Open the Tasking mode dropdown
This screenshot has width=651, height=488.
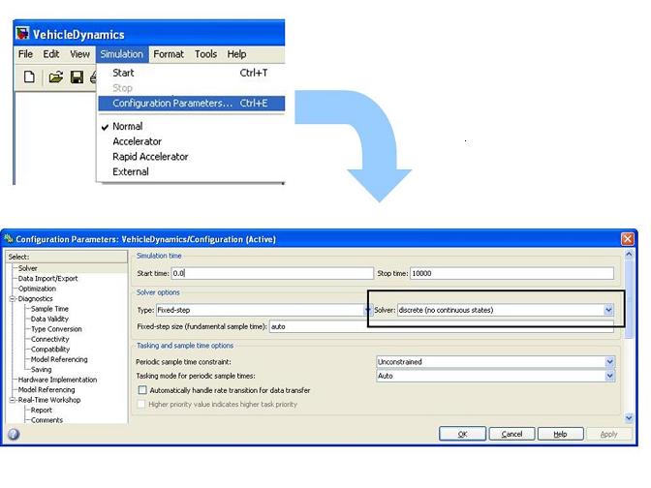pyautogui.click(x=609, y=376)
